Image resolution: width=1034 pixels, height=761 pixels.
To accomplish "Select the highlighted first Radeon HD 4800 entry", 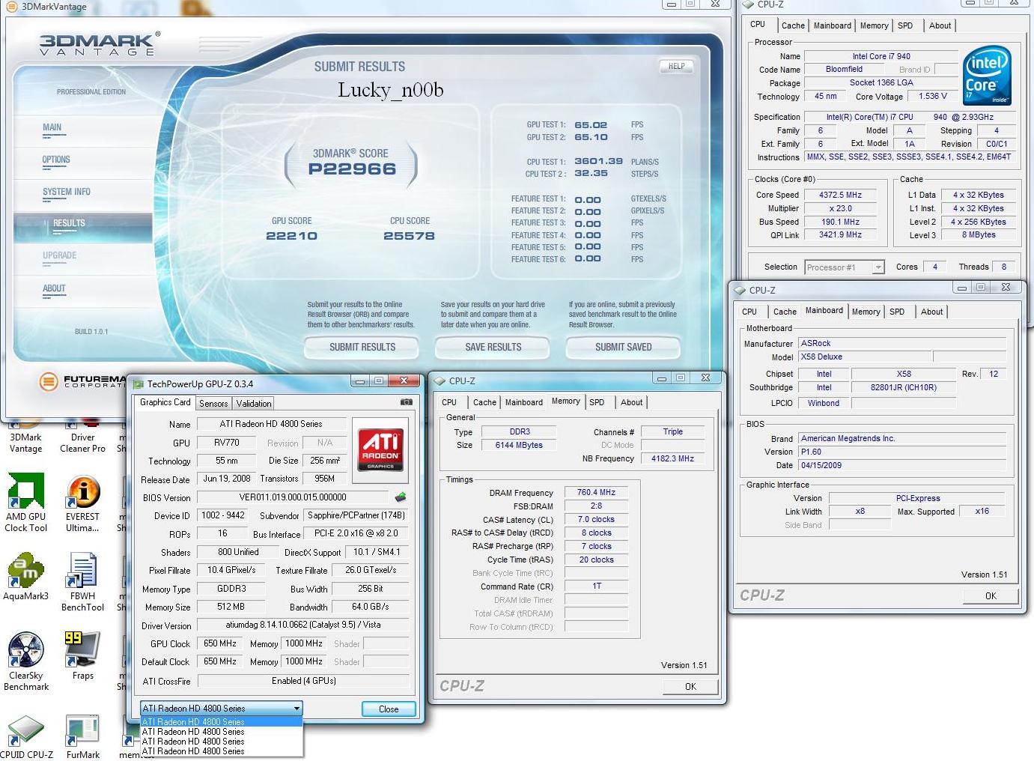I will (x=222, y=721).
